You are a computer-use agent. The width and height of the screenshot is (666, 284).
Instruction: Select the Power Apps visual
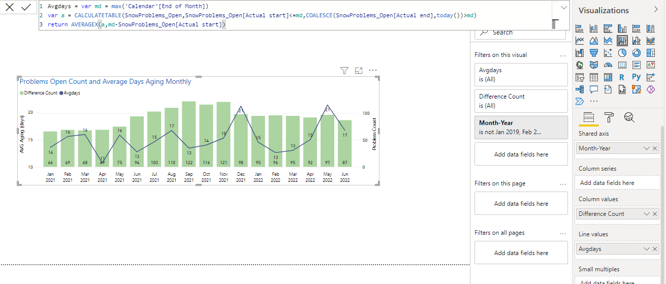click(651, 89)
